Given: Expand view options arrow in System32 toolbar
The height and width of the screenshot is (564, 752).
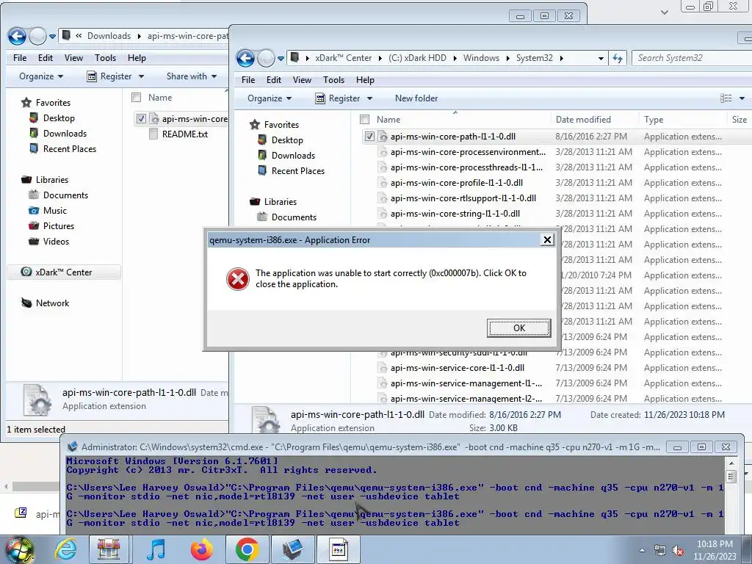Looking at the screenshot, I should (x=742, y=98).
